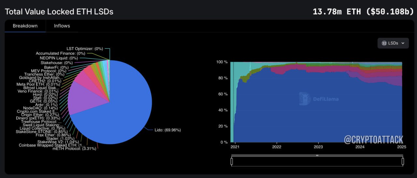Click the 'Tranchess Ether: (0%)' label
The image size is (417, 178).
pos(44,74)
